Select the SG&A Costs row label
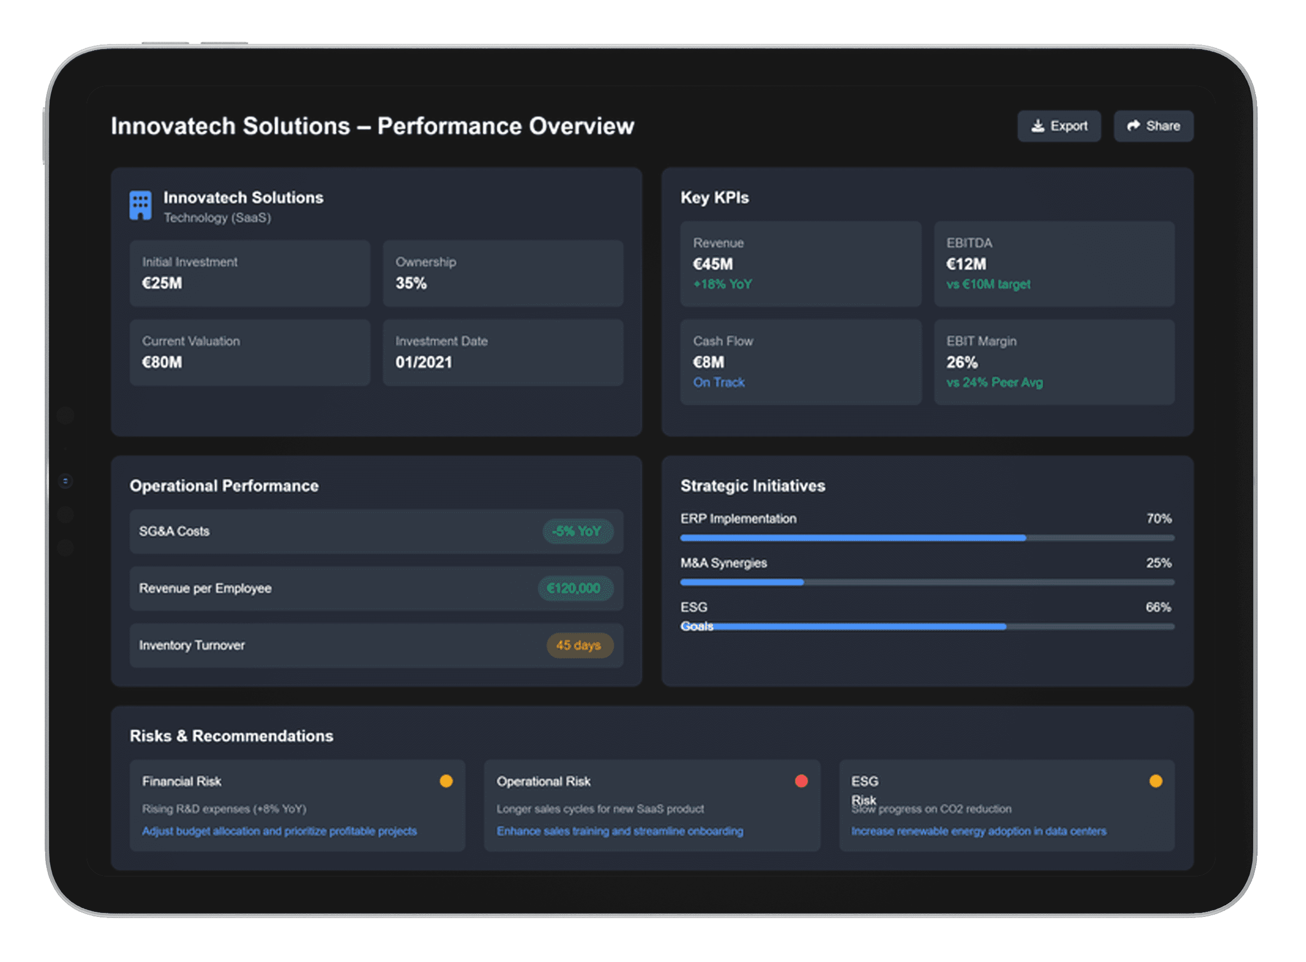The width and height of the screenshot is (1306, 962). coord(174,531)
